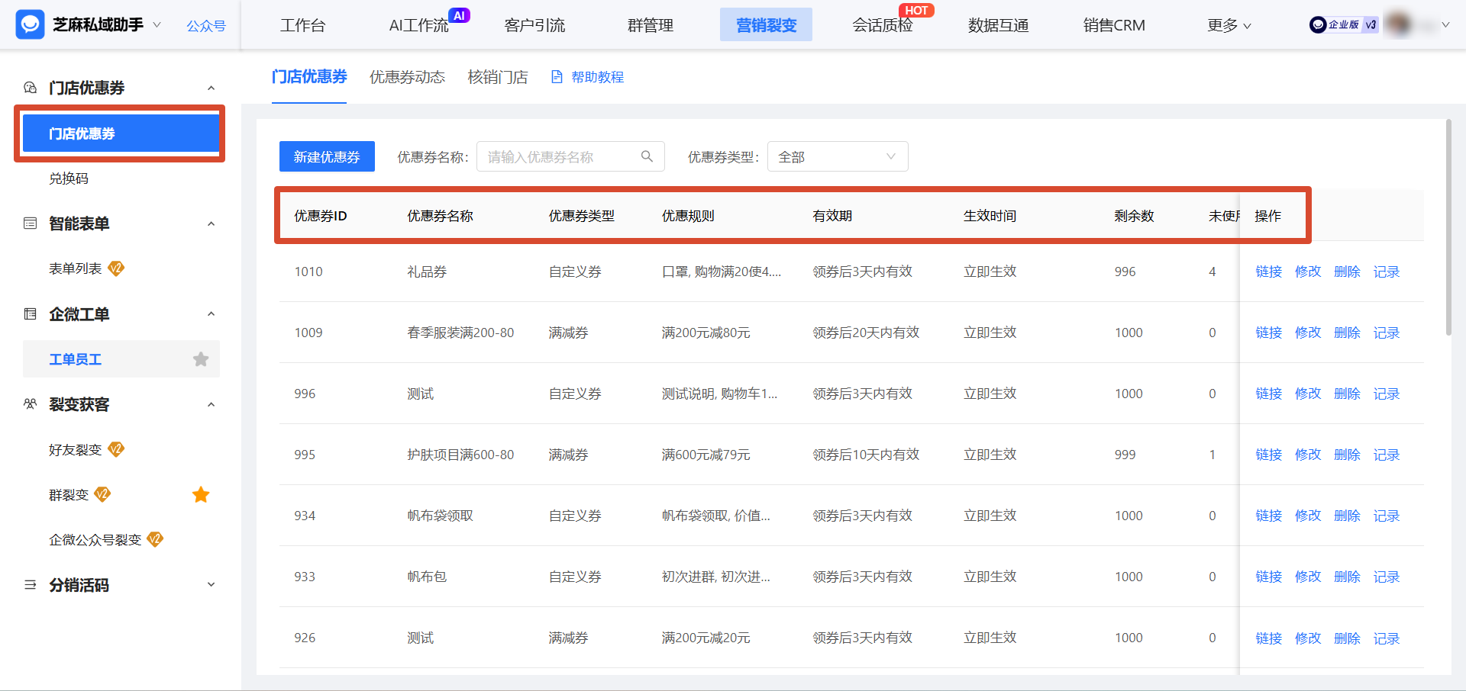Collapse the 智能表单 sidebar group
Screen dimensions: 1466x691
(212, 224)
